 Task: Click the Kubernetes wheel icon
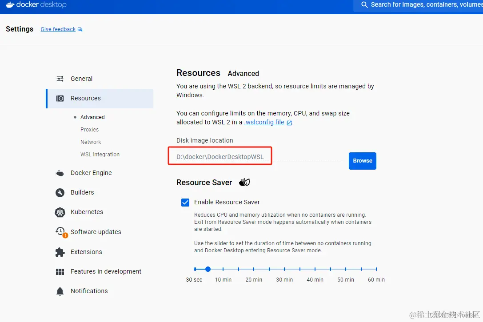60,212
